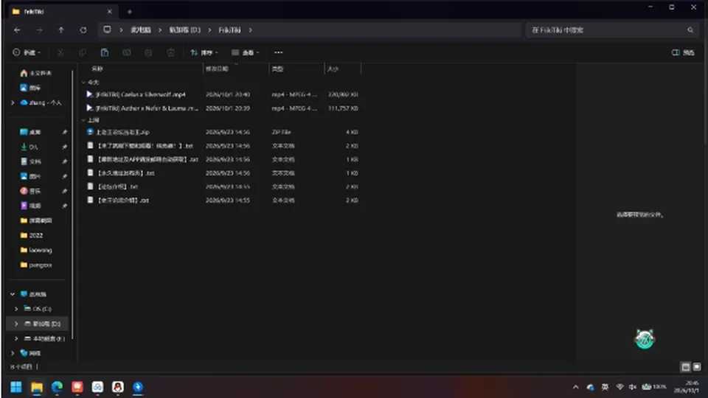Go up one folder level
The width and height of the screenshot is (708, 398).
[x=61, y=29]
